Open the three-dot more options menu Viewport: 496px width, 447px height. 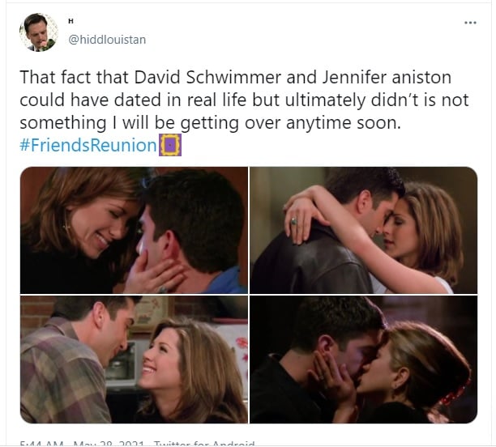click(470, 23)
